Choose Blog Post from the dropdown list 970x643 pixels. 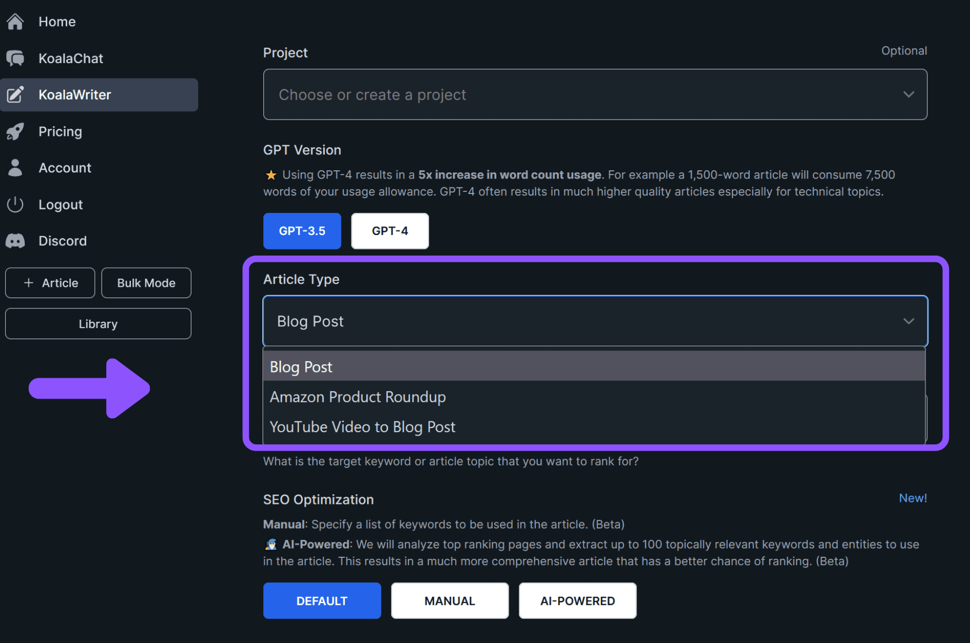(x=594, y=367)
